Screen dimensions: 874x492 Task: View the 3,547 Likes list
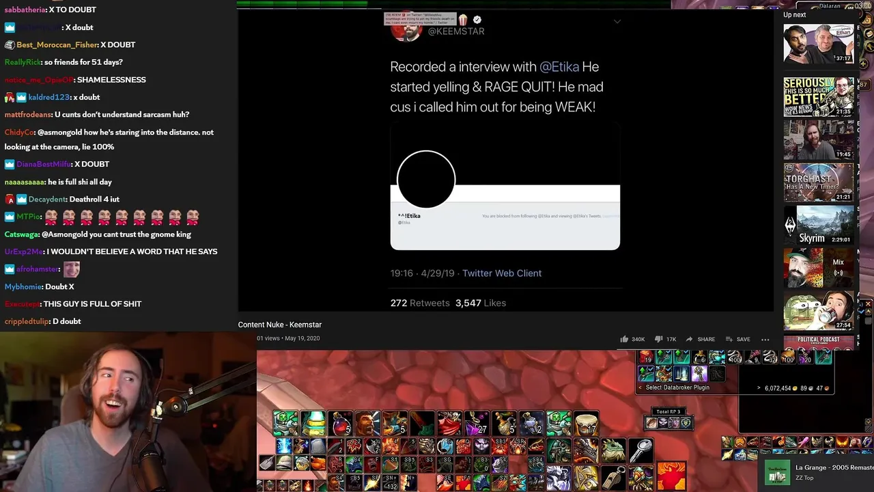tap(481, 303)
